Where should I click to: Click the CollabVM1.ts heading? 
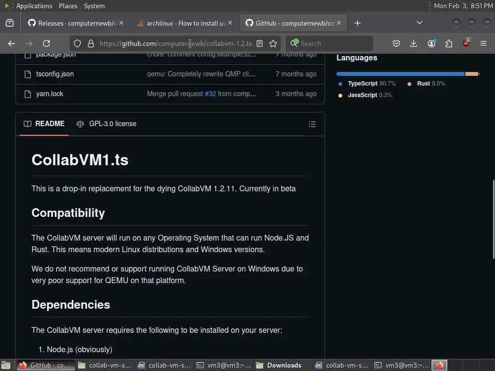point(80,159)
